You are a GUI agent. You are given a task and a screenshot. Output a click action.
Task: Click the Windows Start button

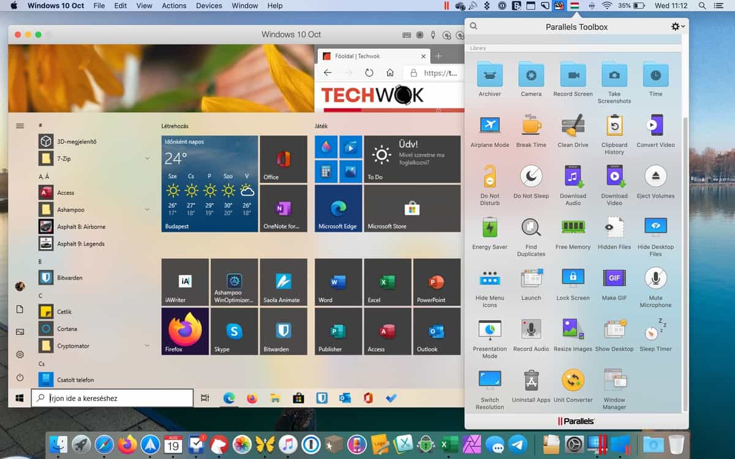tap(19, 398)
